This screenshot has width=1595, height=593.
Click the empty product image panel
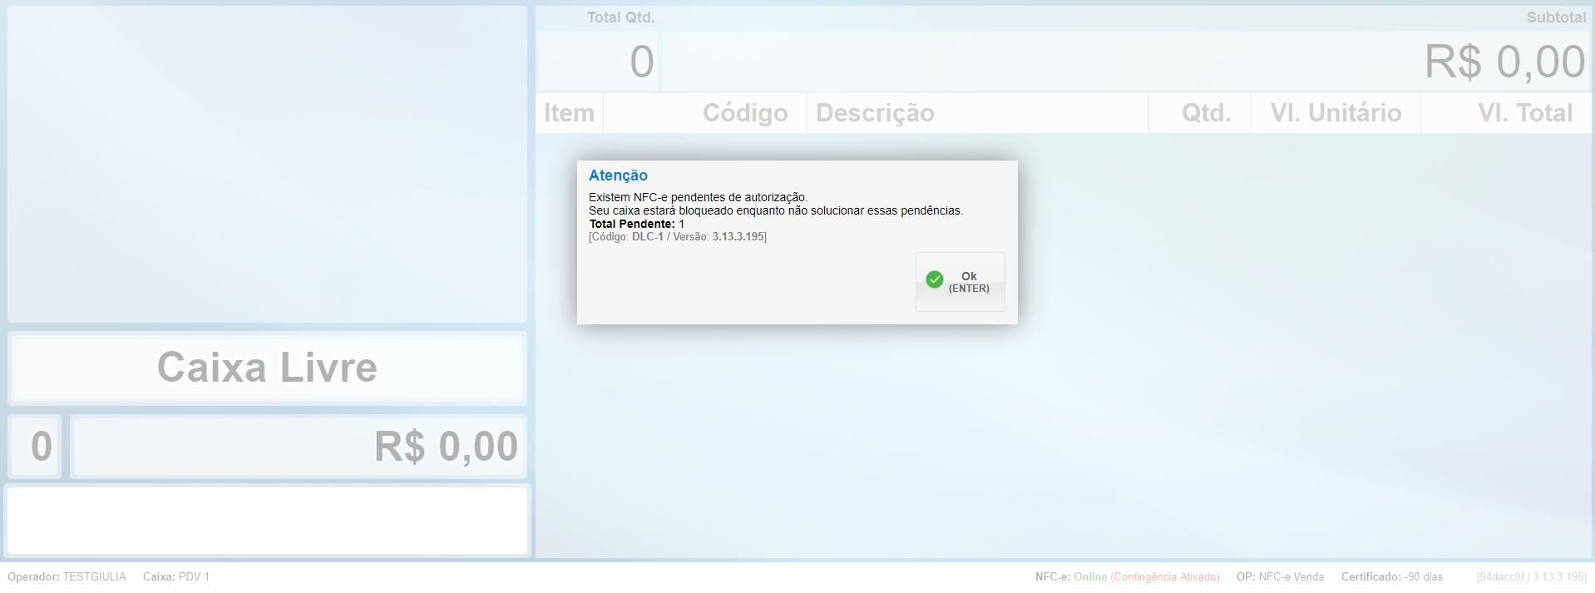267,165
